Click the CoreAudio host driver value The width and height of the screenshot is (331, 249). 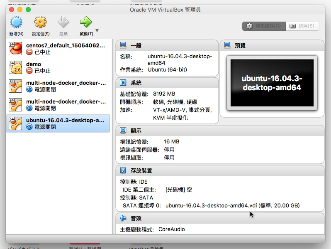pyautogui.click(x=172, y=229)
